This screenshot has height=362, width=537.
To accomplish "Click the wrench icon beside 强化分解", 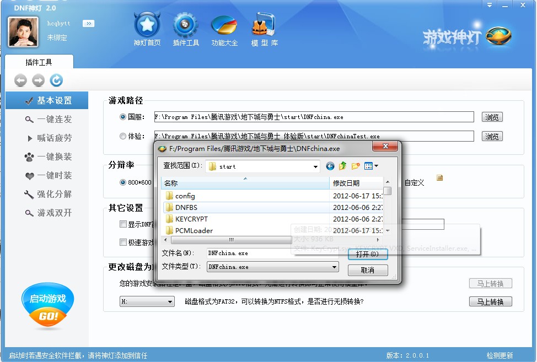I will 29,194.
